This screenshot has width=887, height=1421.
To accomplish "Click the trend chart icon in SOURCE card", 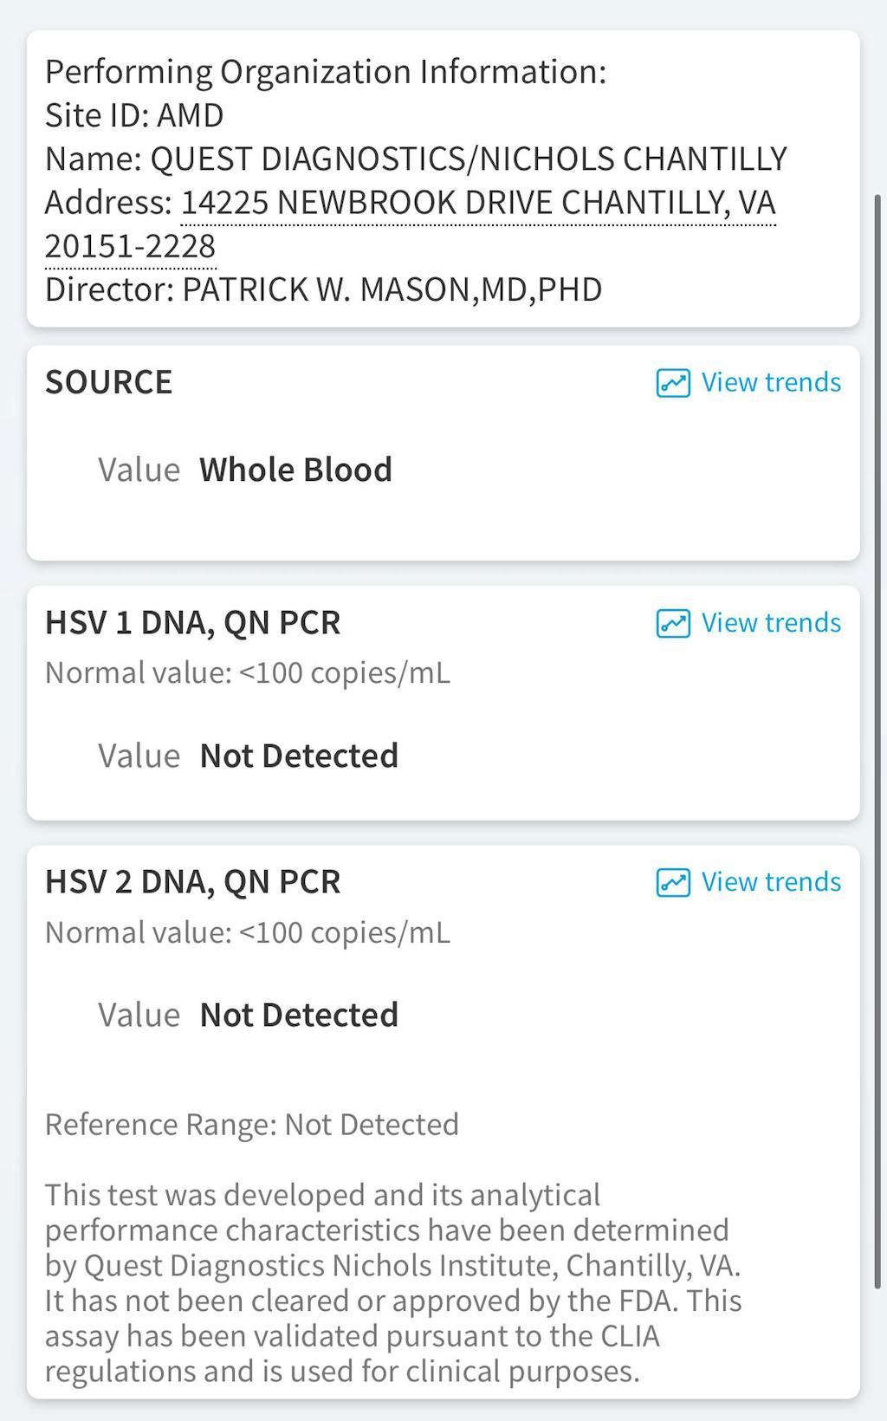I will pos(673,383).
